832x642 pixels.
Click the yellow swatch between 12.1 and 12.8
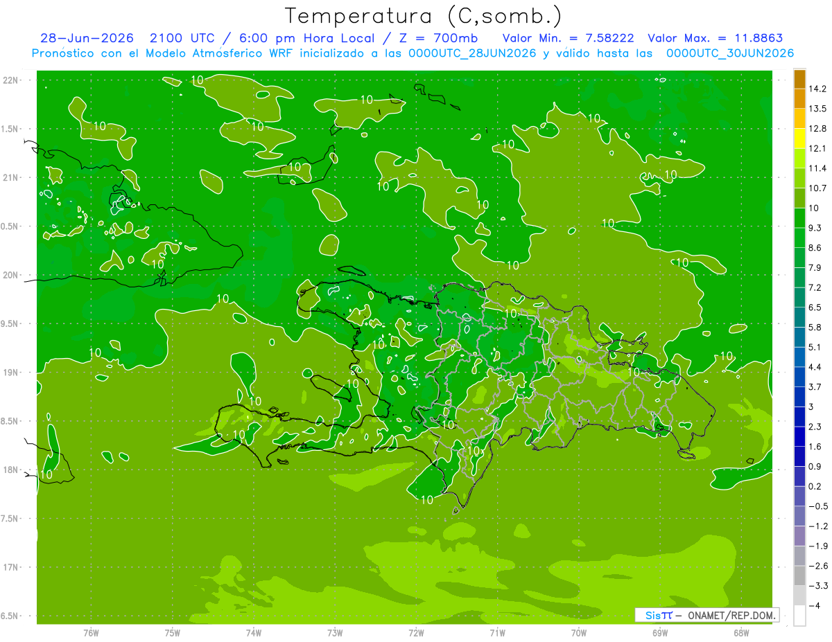pos(799,139)
